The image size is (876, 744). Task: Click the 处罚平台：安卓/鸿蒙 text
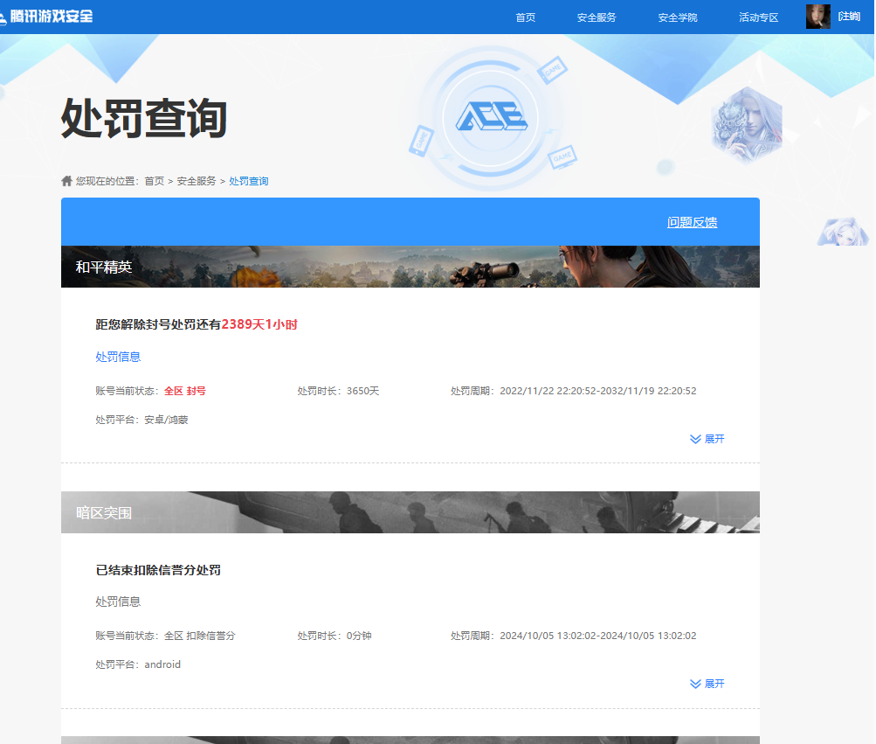coord(141,420)
